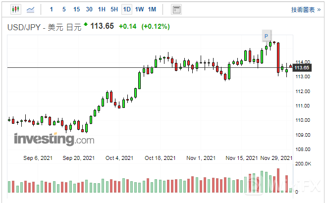This screenshot has width=326, height=203.
Task: Select the 5 minute timeframe
Action: coord(63,9)
